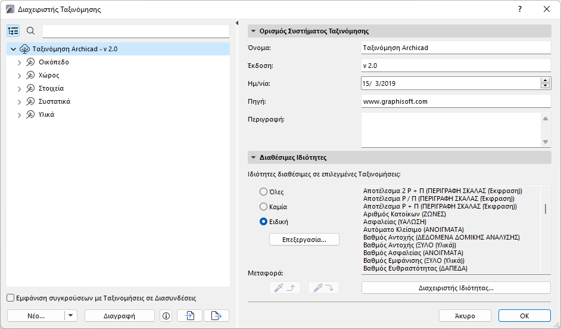Click the help question mark icon
The image size is (561, 329).
click(x=520, y=9)
